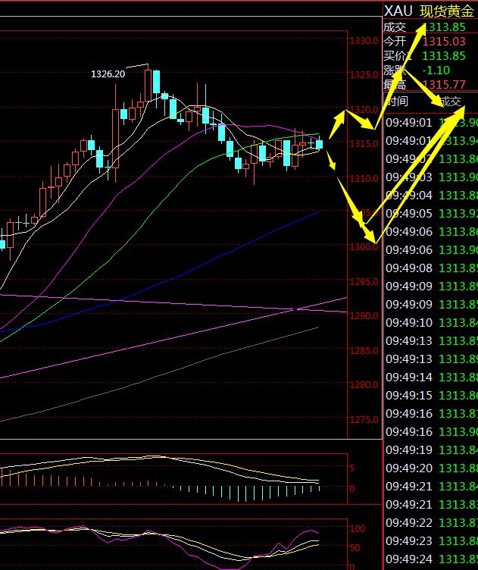478x570 pixels.
Task: Click the 1320.0 price axis label
Action: (x=364, y=109)
